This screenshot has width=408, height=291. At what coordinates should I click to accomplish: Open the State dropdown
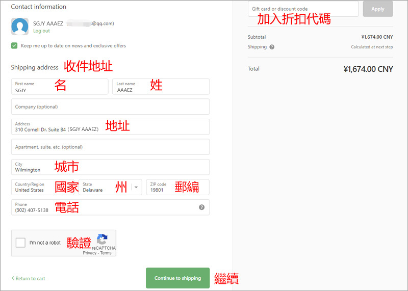[x=110, y=188]
